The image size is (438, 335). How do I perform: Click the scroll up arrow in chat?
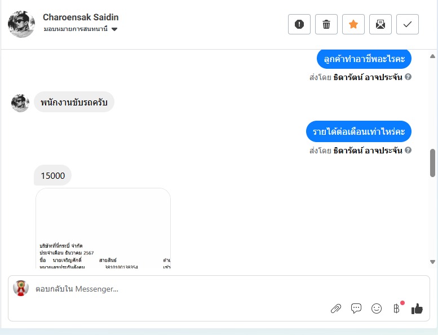coord(433,56)
